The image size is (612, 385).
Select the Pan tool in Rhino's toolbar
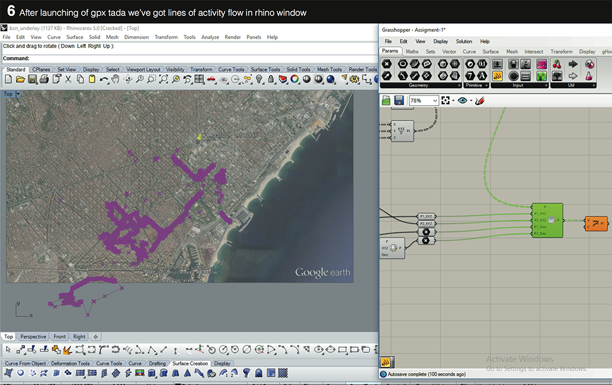[116, 78]
